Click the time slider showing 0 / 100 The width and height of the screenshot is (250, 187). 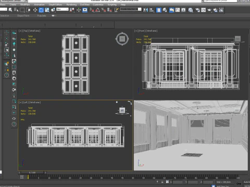tap(32, 172)
